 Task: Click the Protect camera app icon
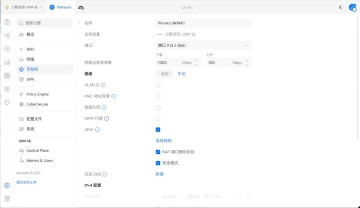point(81,7)
